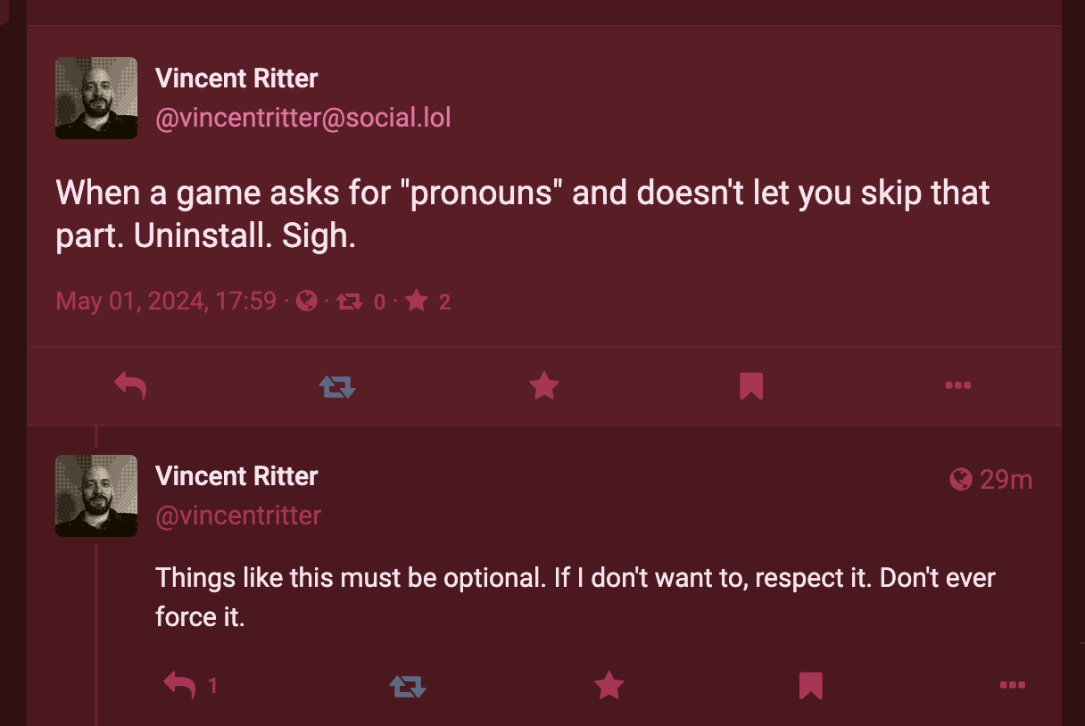
Task: Reply to the "Things like this" post
Action: [180, 685]
